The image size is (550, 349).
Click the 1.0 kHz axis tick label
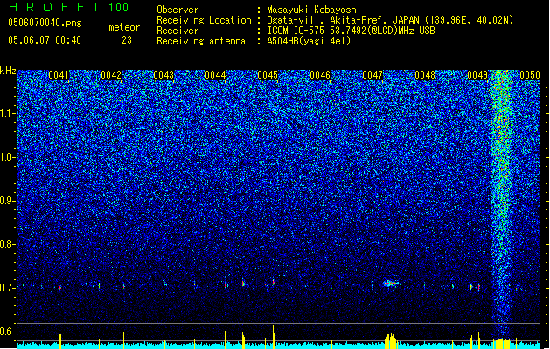8,157
